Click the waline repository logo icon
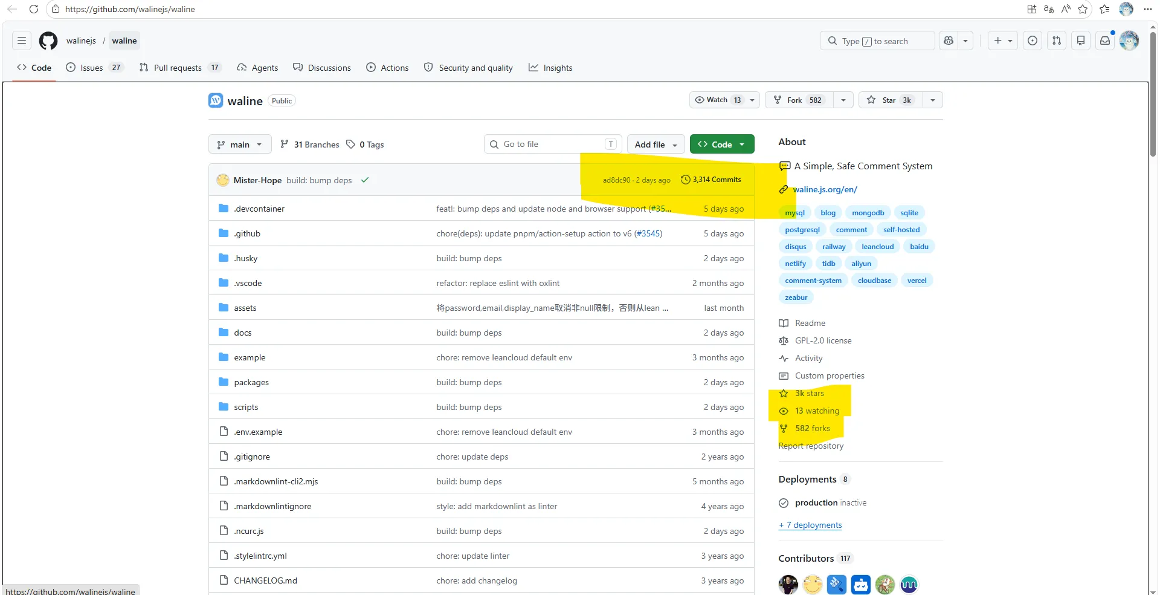 (216, 100)
